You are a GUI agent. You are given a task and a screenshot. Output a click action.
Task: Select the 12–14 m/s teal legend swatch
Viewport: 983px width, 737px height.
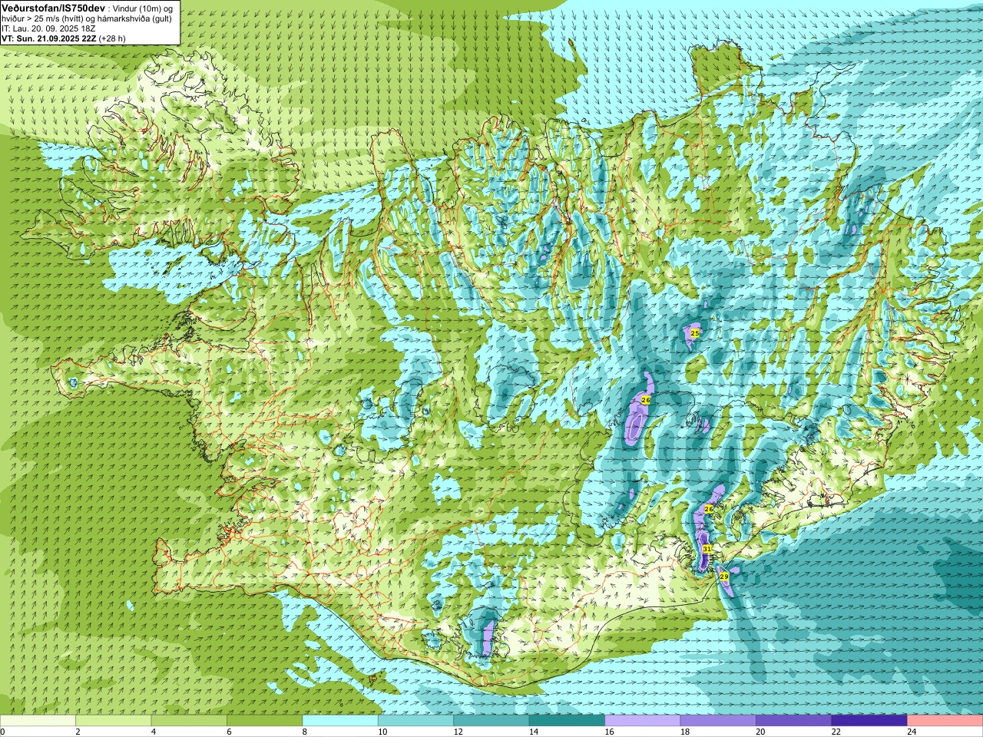(491, 721)
